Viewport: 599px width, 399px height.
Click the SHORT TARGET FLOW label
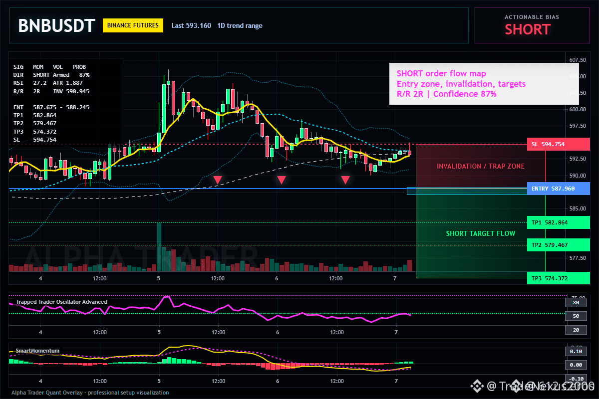(x=481, y=233)
